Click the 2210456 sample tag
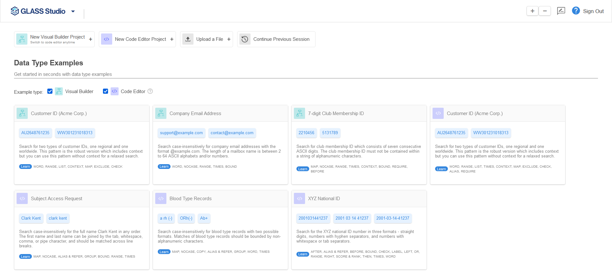Viewport: 612px width, 277px height. click(306, 133)
